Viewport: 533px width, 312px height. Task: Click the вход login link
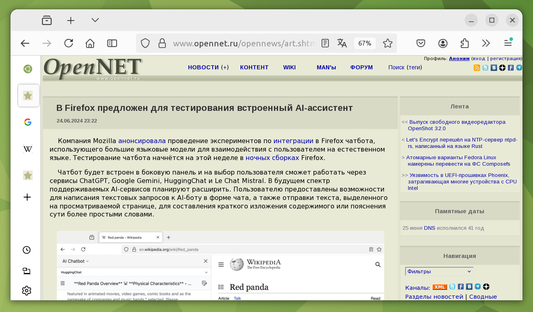pyautogui.click(x=478, y=58)
